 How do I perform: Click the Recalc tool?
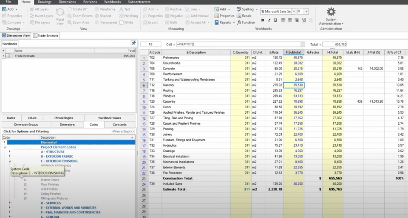(244, 16)
